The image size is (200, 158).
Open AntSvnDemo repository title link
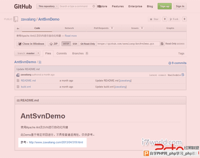(x=49, y=19)
